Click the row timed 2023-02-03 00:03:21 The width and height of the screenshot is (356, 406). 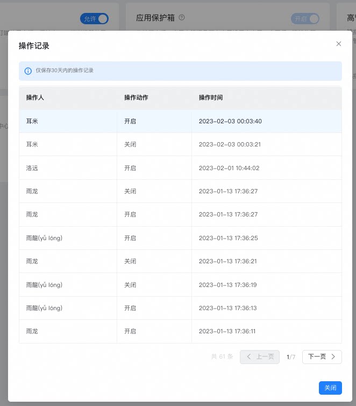tap(181, 144)
